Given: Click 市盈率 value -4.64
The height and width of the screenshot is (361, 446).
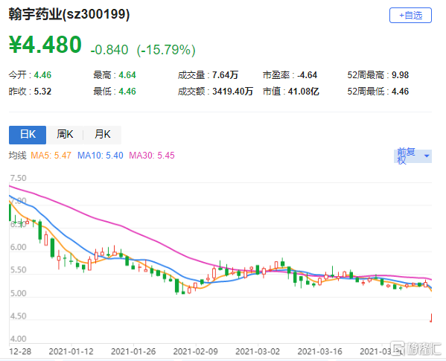Looking at the screenshot, I should click(x=308, y=75).
